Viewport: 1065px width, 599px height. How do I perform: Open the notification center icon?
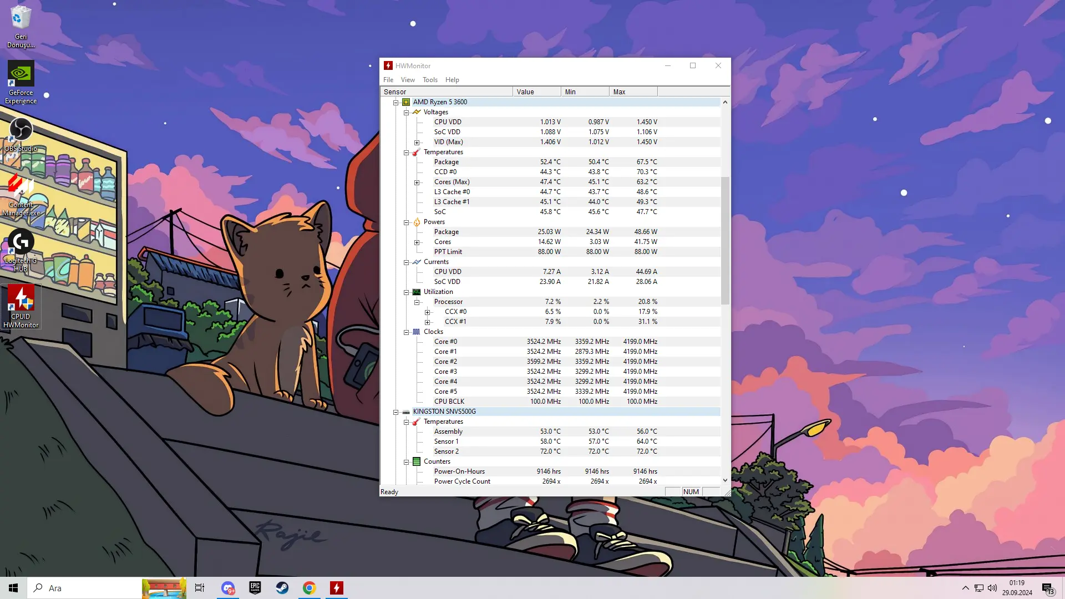1047,588
